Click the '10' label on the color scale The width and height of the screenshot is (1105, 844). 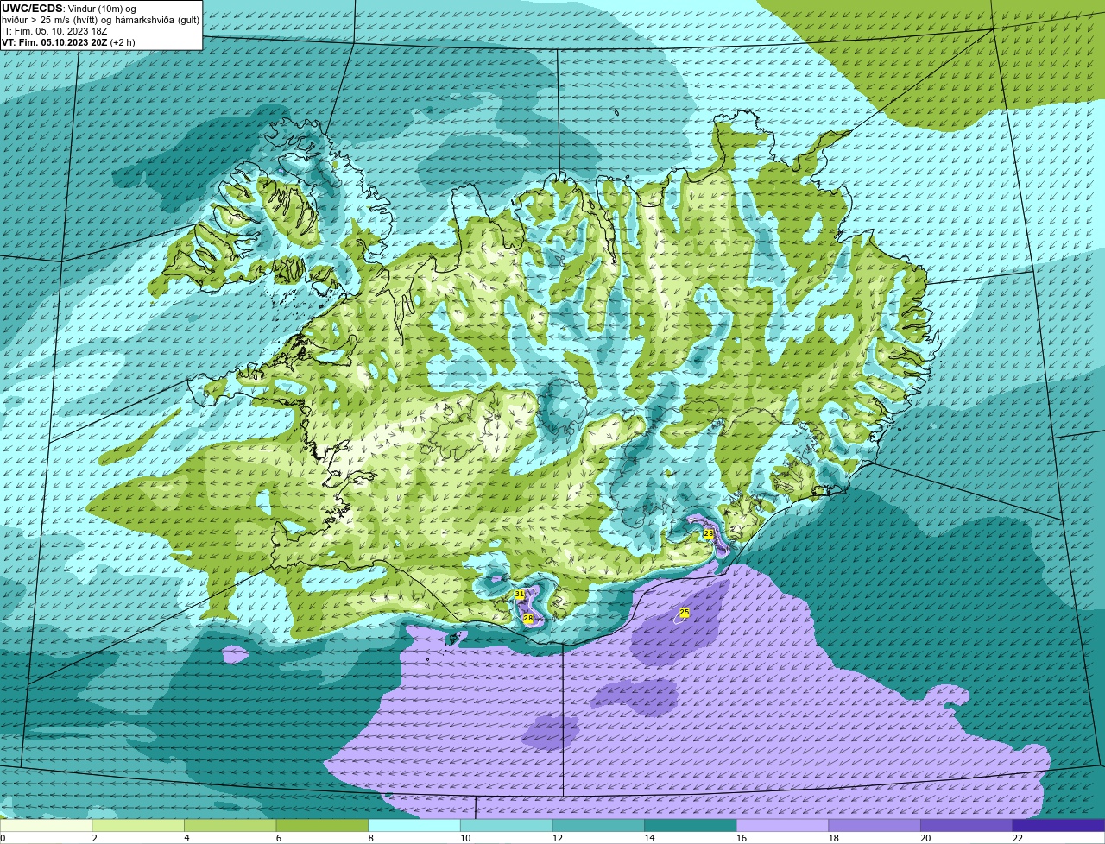click(x=465, y=838)
